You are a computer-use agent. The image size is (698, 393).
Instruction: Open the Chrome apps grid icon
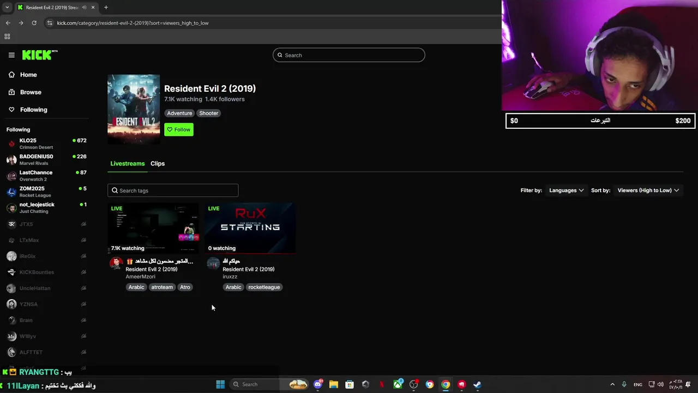(7, 37)
